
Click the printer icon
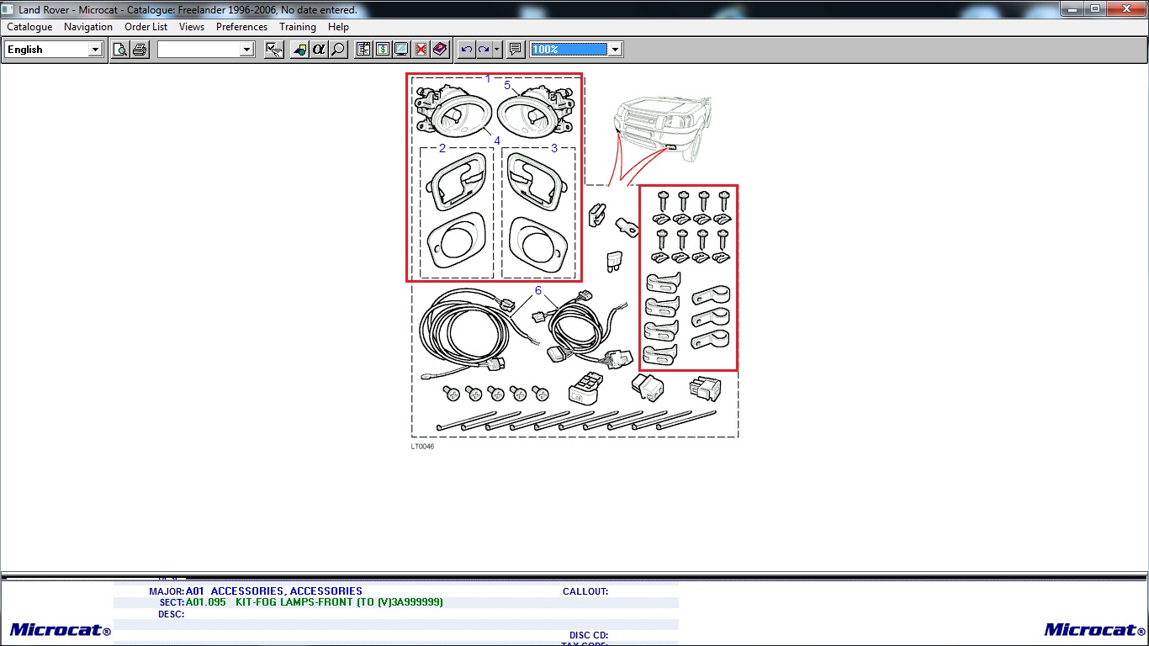click(x=140, y=50)
